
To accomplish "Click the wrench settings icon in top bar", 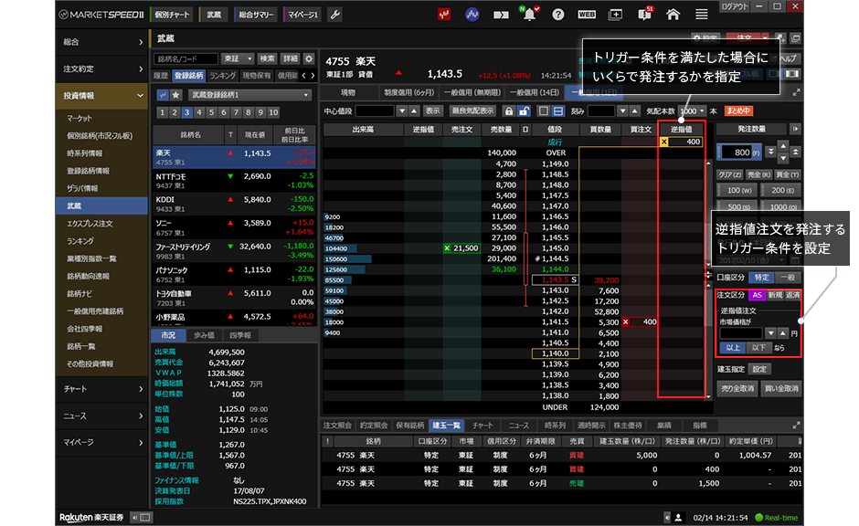I will tap(335, 15).
